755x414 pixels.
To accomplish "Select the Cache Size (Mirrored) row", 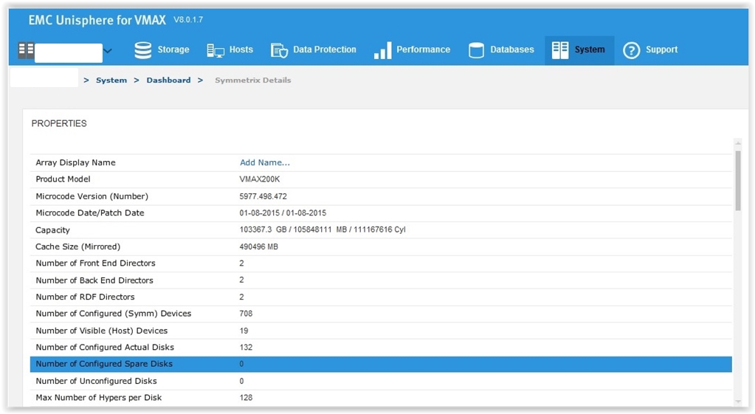I will (381, 246).
